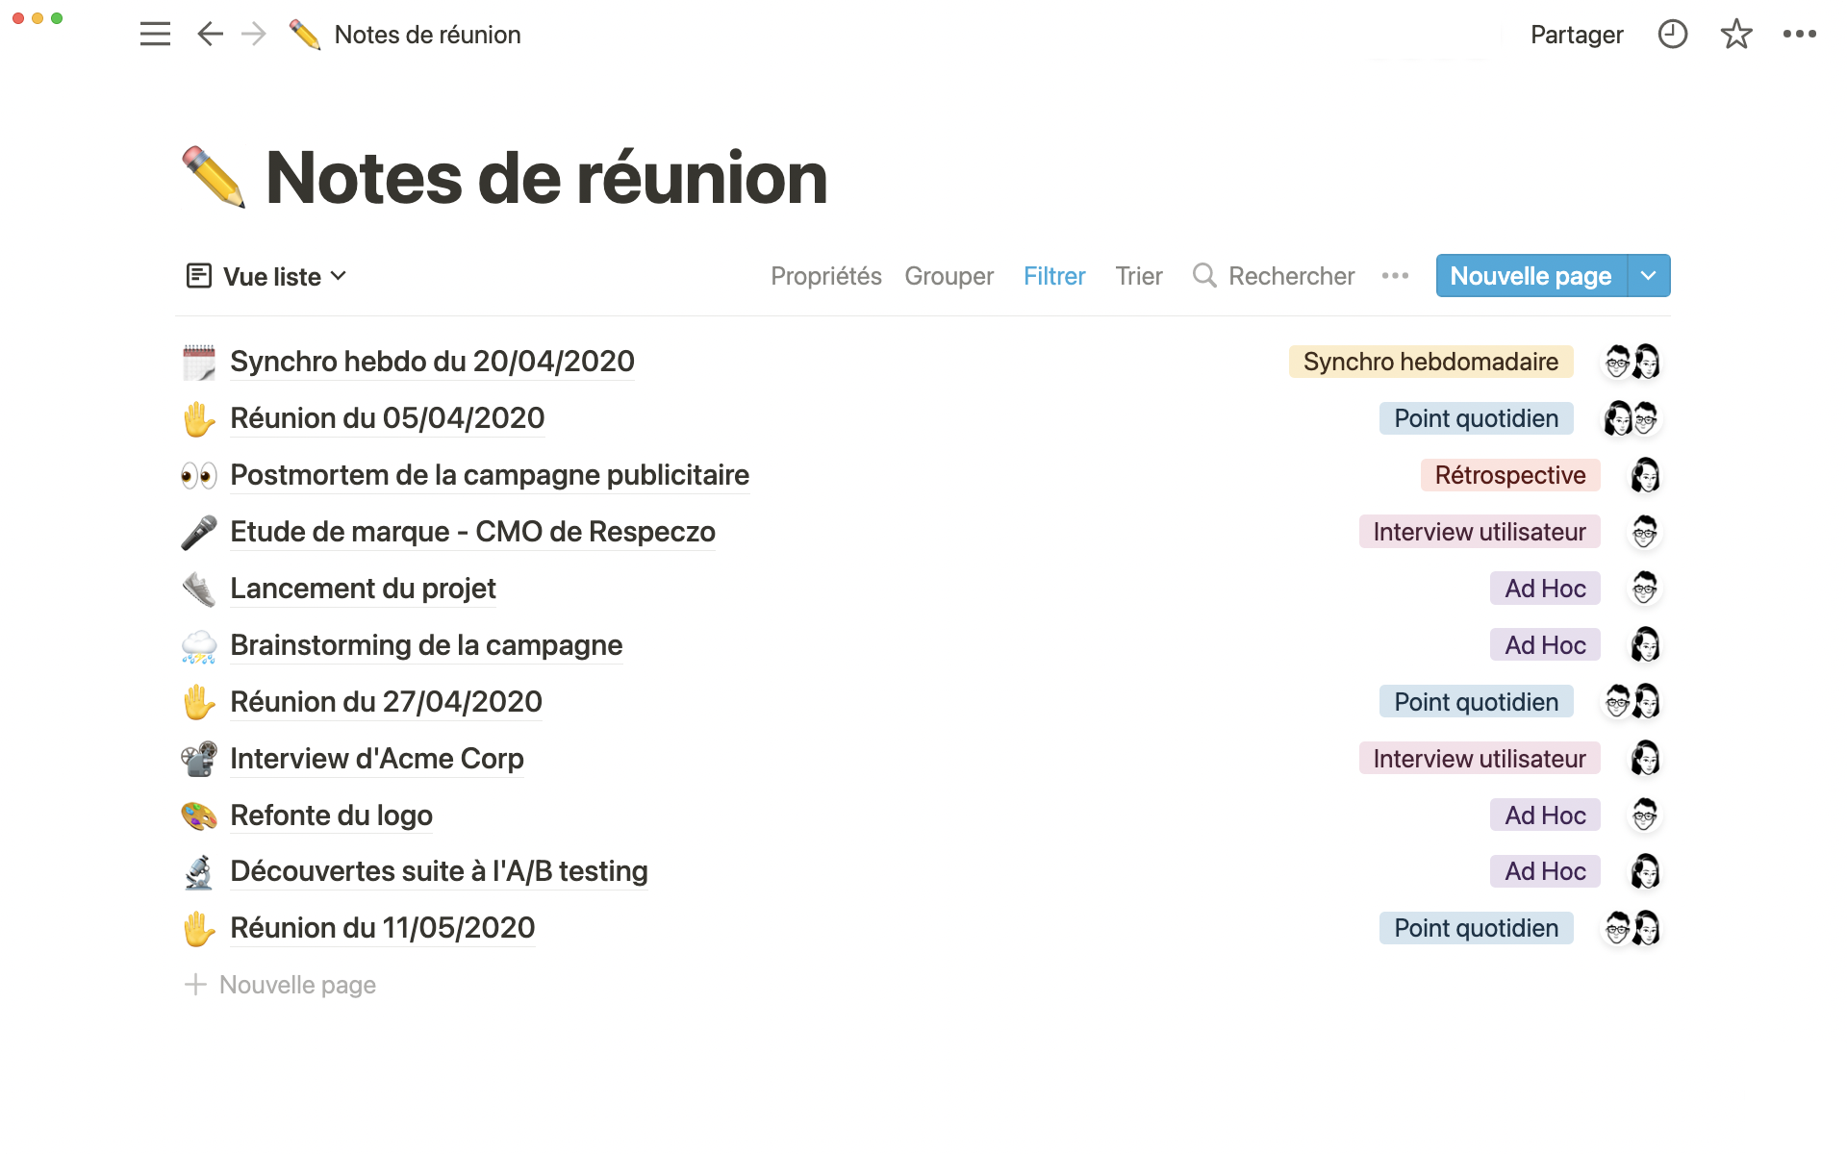This screenshot has width=1847, height=1154.
Task: Click the large pencil page icon
Action: pos(214,178)
